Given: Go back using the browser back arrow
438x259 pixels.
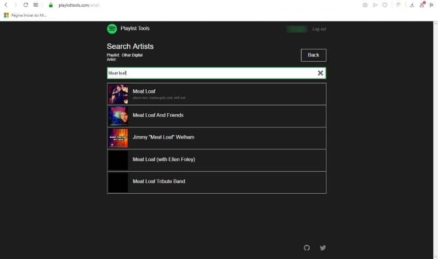Looking at the screenshot, I should [6, 5].
